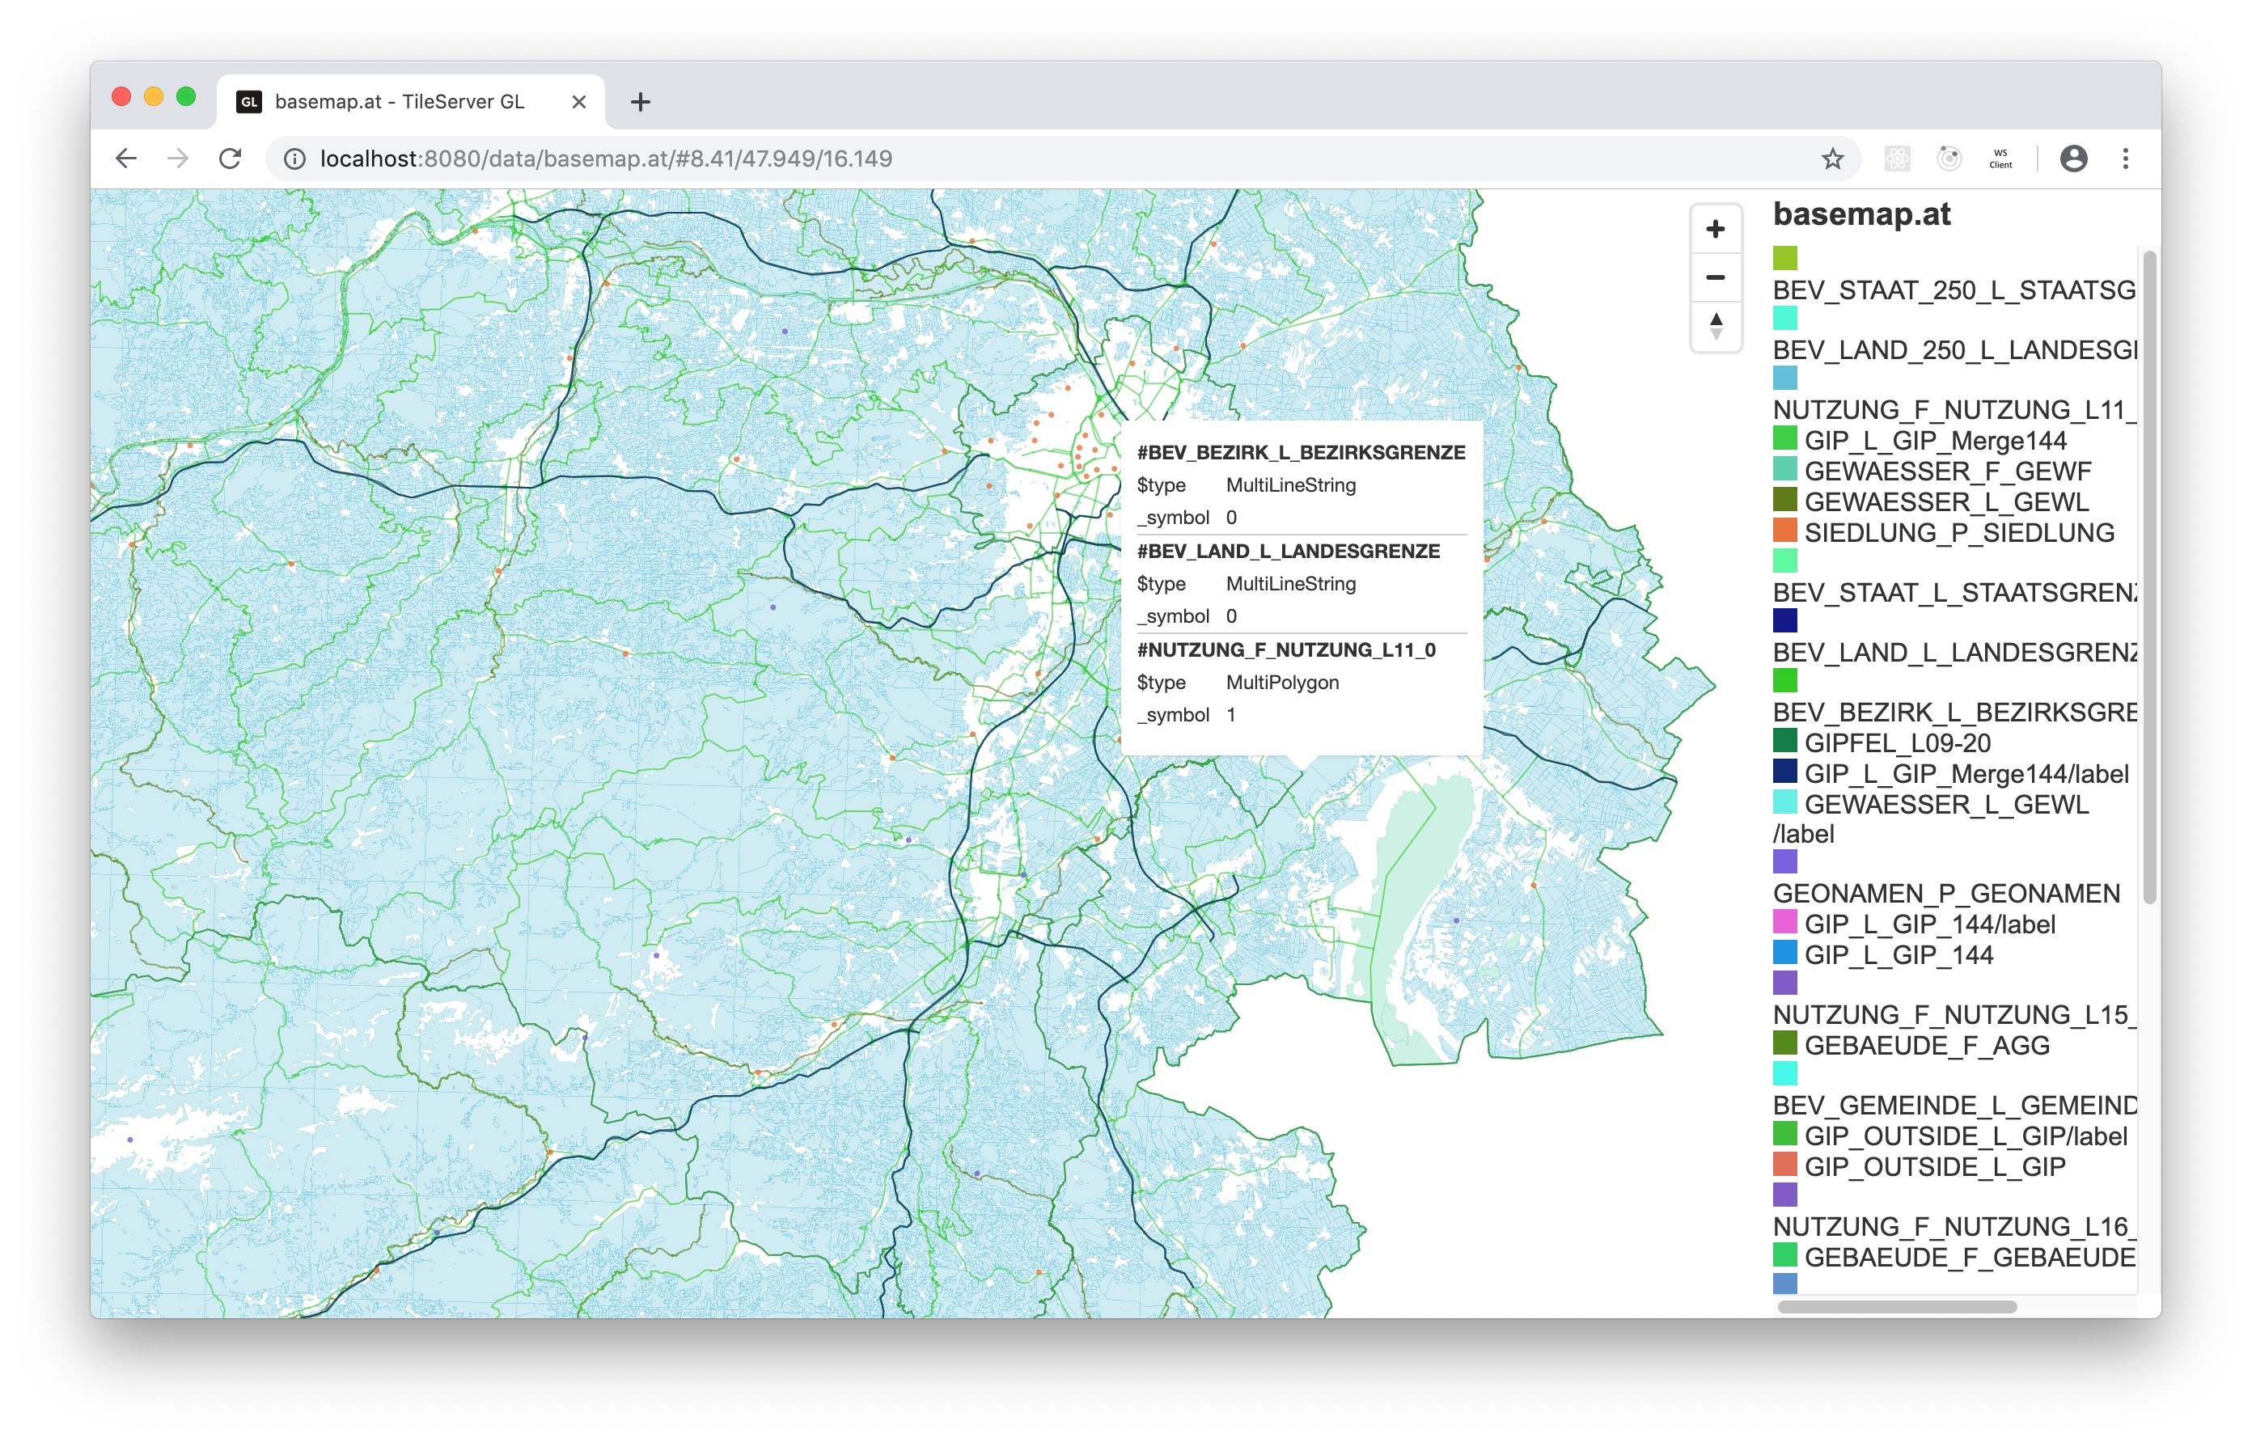Click the localhost URL address bar
The height and width of the screenshot is (1438, 2252).
point(606,159)
